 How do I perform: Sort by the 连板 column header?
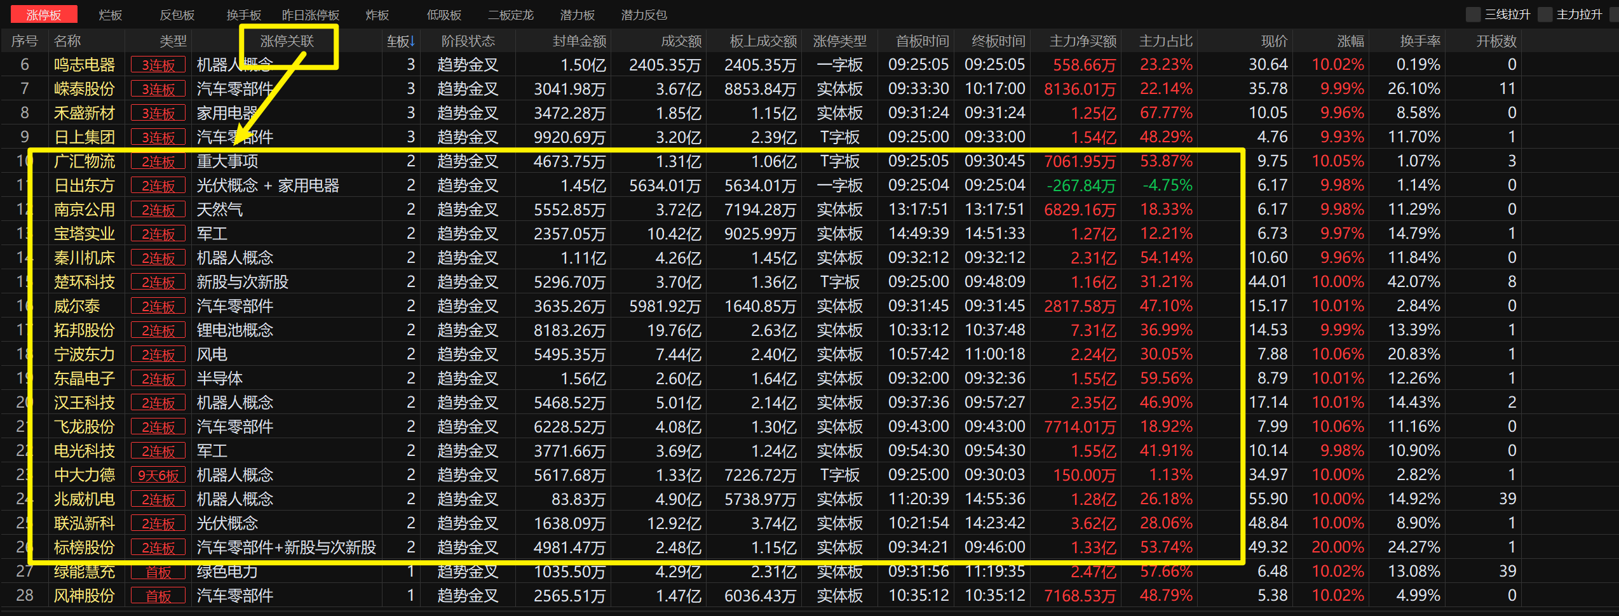click(401, 41)
